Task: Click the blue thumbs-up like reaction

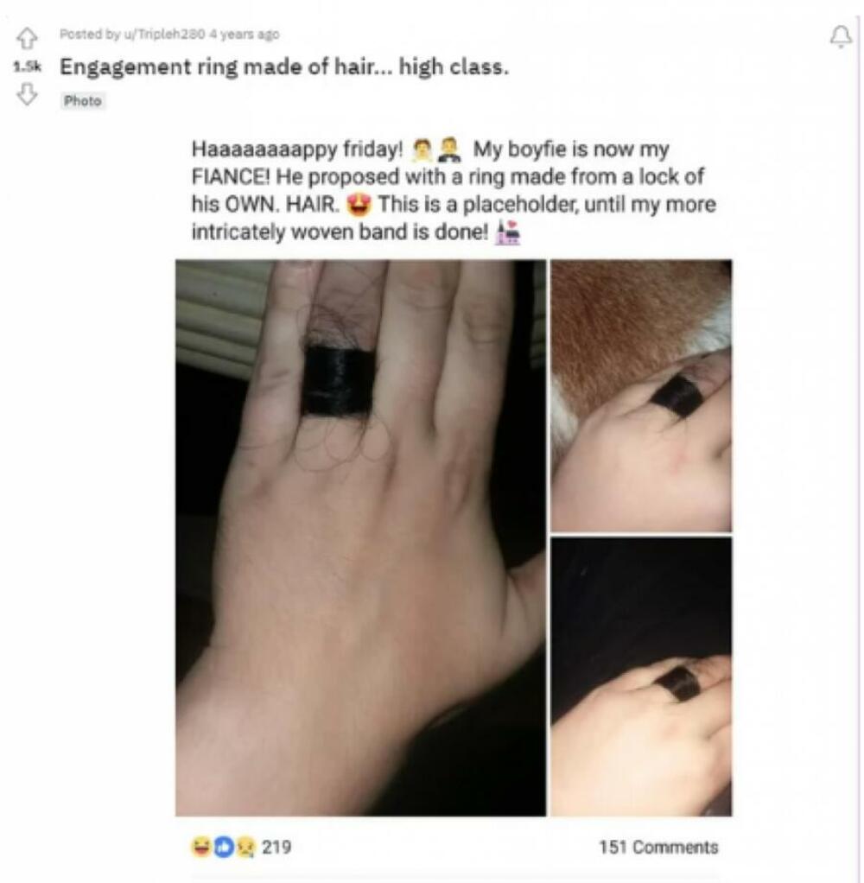Action: 224,847
